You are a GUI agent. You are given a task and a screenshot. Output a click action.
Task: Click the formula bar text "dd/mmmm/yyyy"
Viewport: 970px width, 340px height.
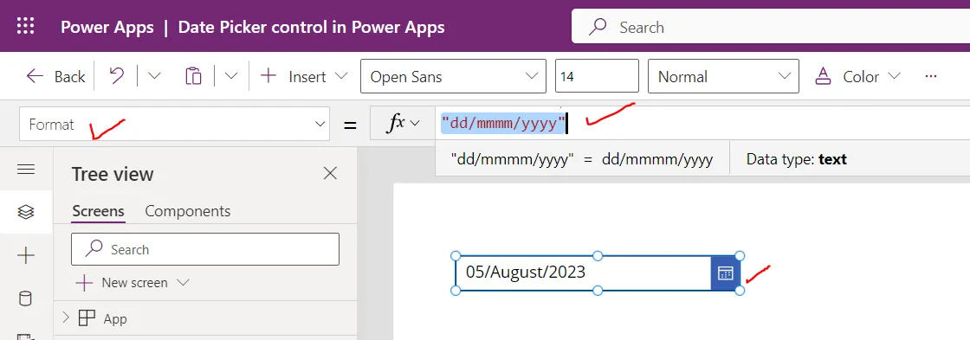[503, 124]
